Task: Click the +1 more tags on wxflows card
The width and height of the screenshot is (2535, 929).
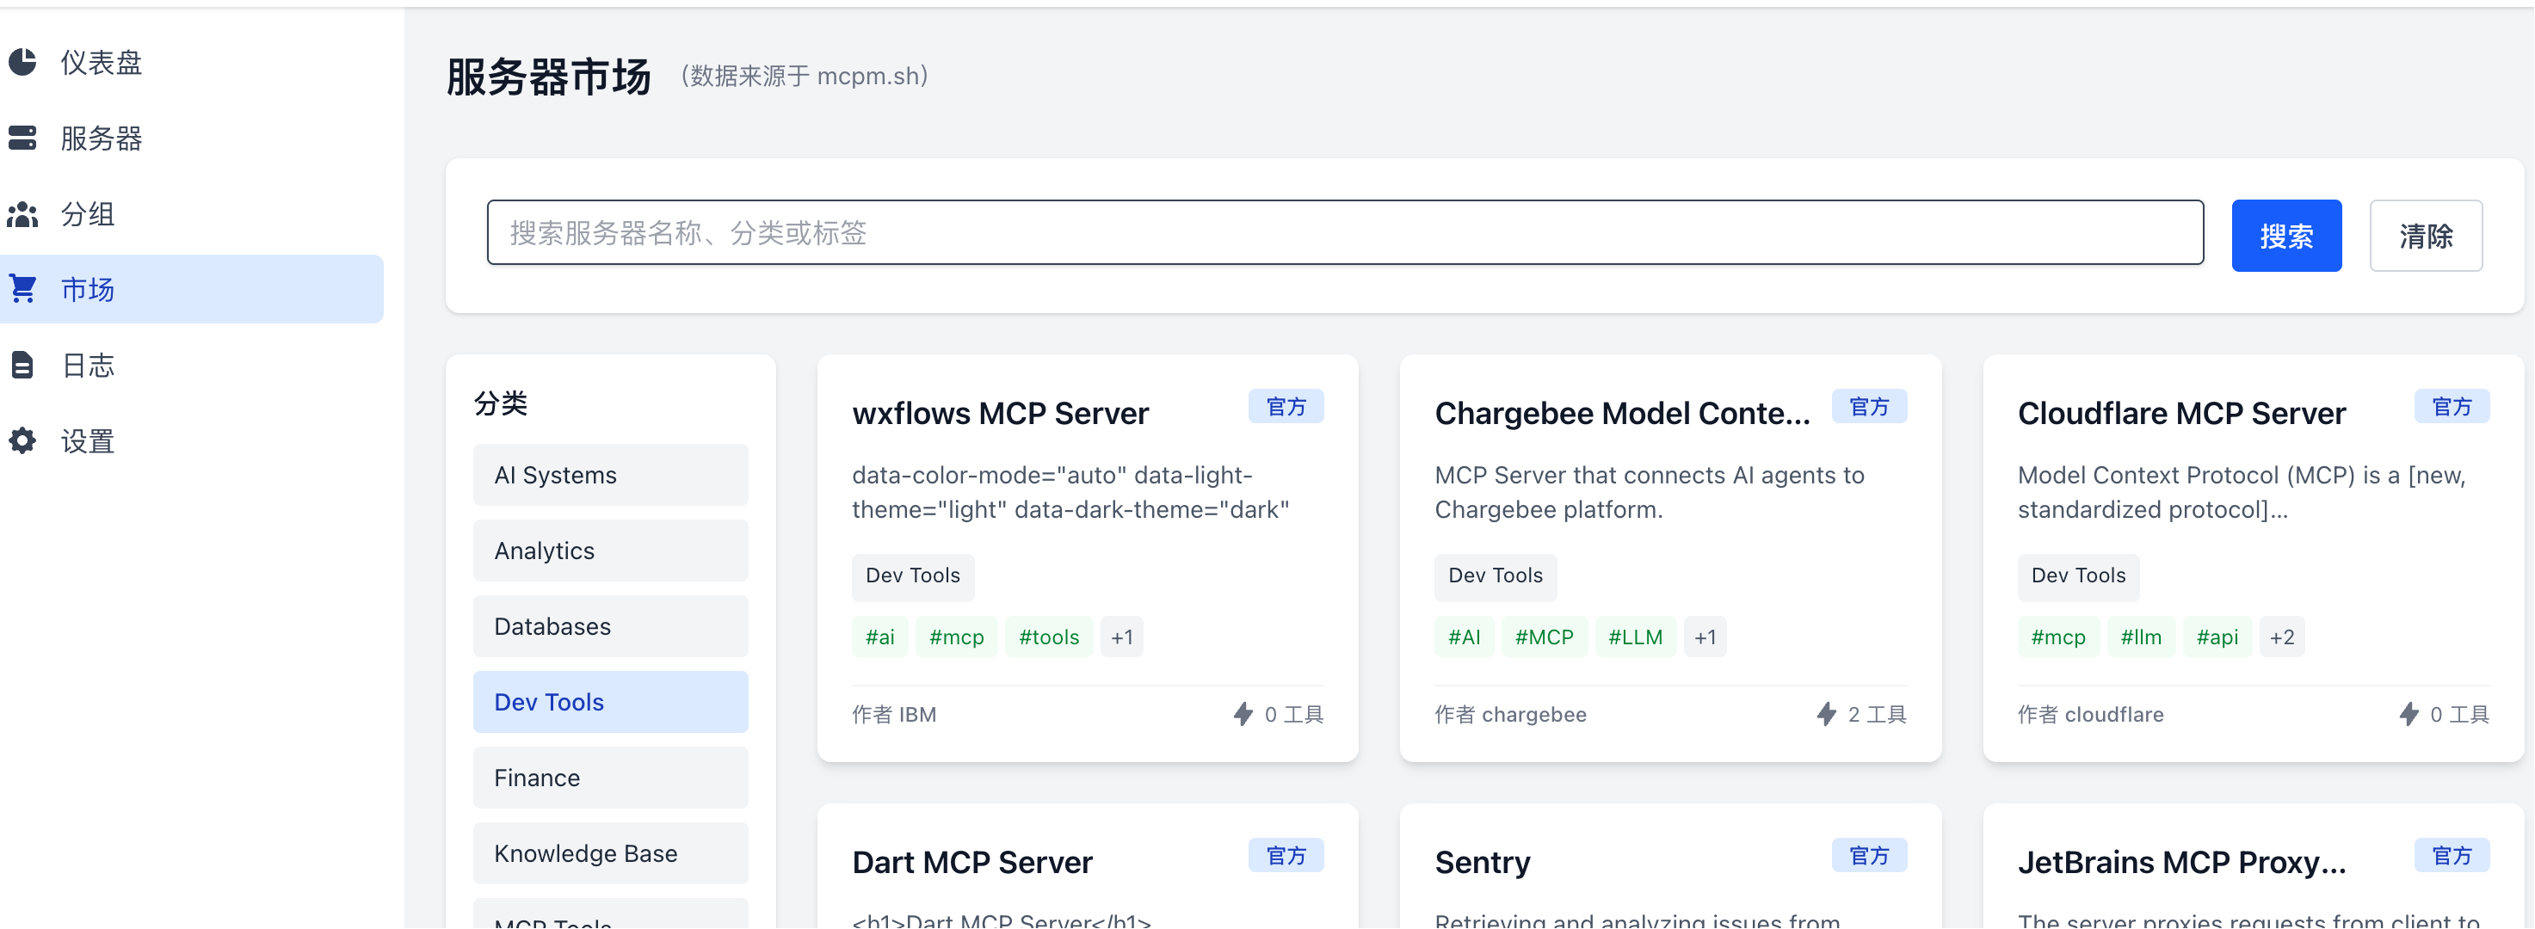Action: [1122, 637]
